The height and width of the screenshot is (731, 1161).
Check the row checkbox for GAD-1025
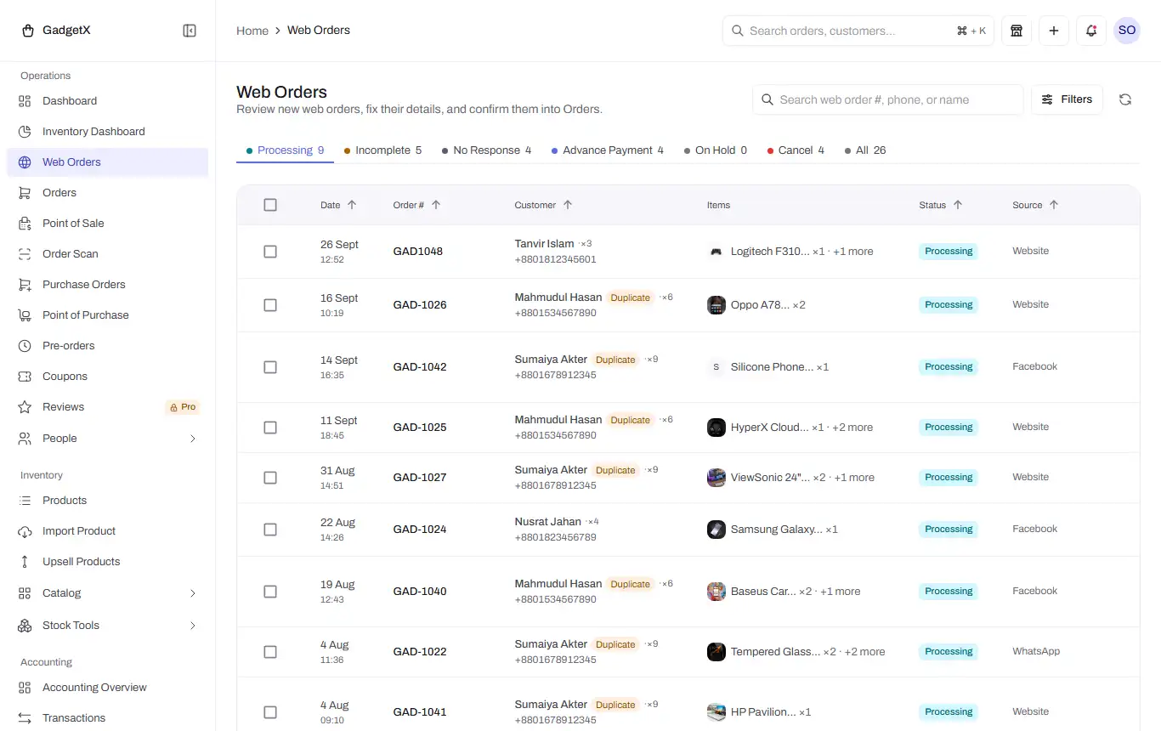(x=270, y=428)
